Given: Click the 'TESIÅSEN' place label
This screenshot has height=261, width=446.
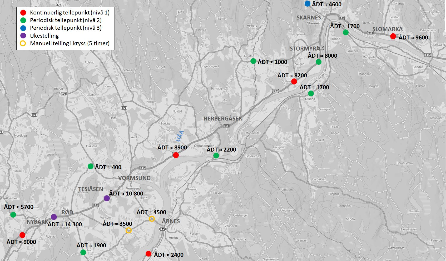Looking at the screenshot, I should tap(91, 189).
